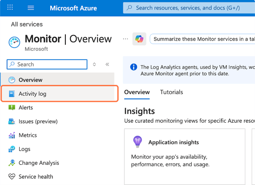255x185 pixels.
Task: Click the Change Analysis icon
Action: pyautogui.click(x=12, y=163)
